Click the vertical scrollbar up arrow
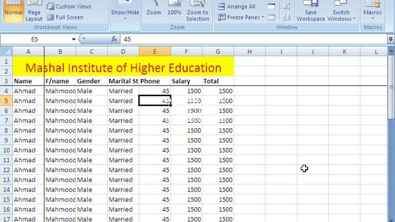This screenshot has height=222, width=395. point(391,51)
